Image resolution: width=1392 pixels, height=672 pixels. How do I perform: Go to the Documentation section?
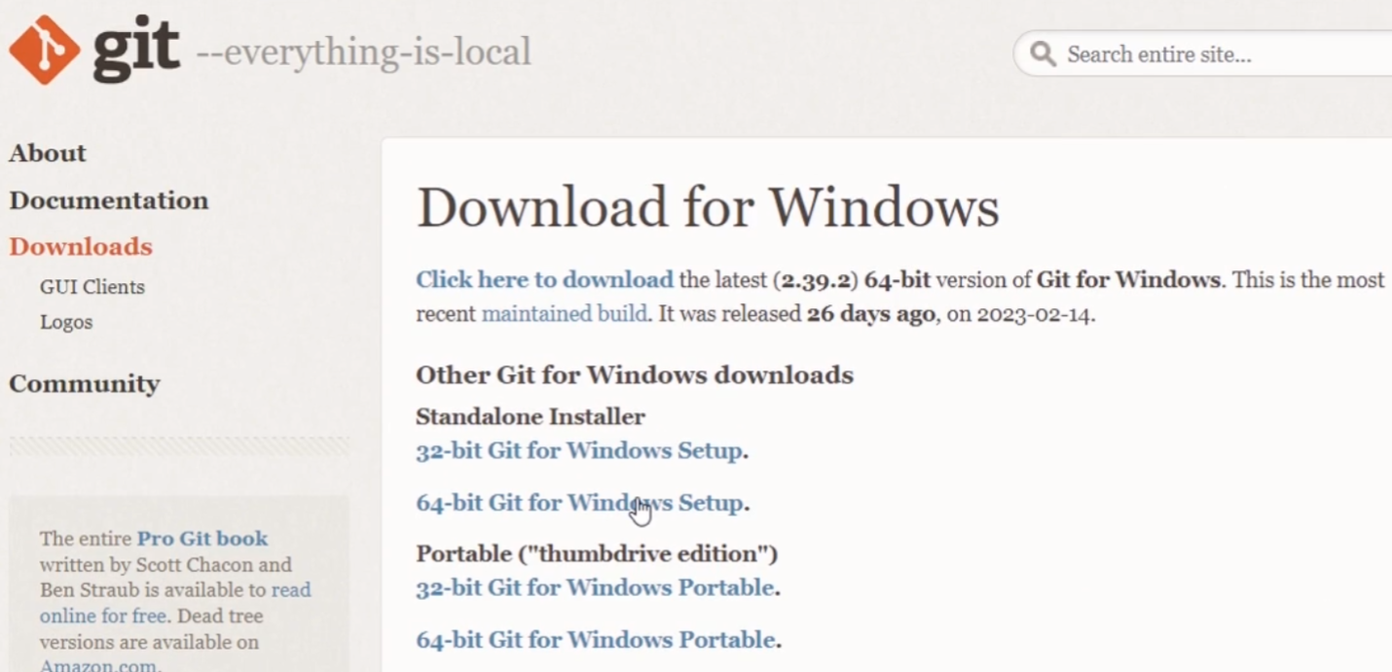coord(109,200)
